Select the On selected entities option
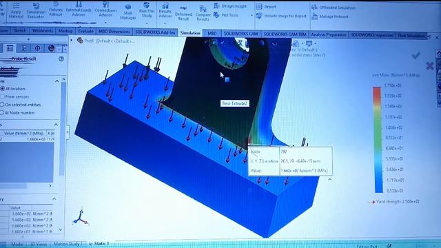Viewport: 441px width, 248px height. click(x=21, y=105)
